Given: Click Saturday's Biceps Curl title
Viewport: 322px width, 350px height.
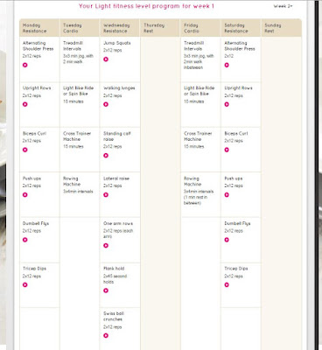Looking at the screenshot, I should click(x=236, y=133).
